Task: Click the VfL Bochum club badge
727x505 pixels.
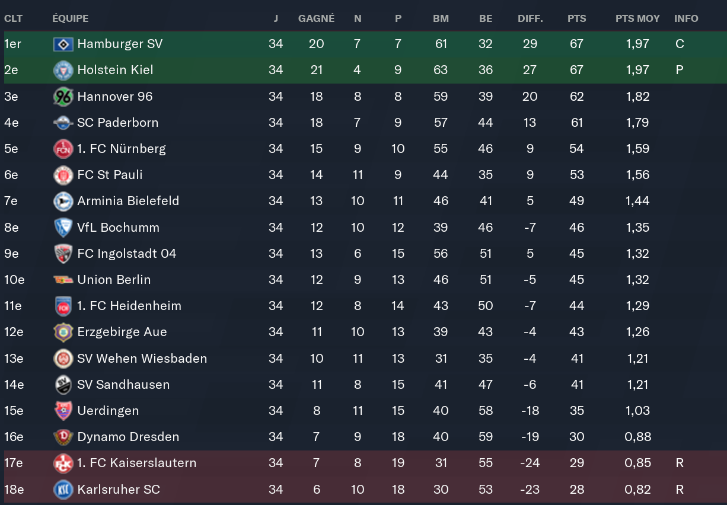Action: coord(63,228)
